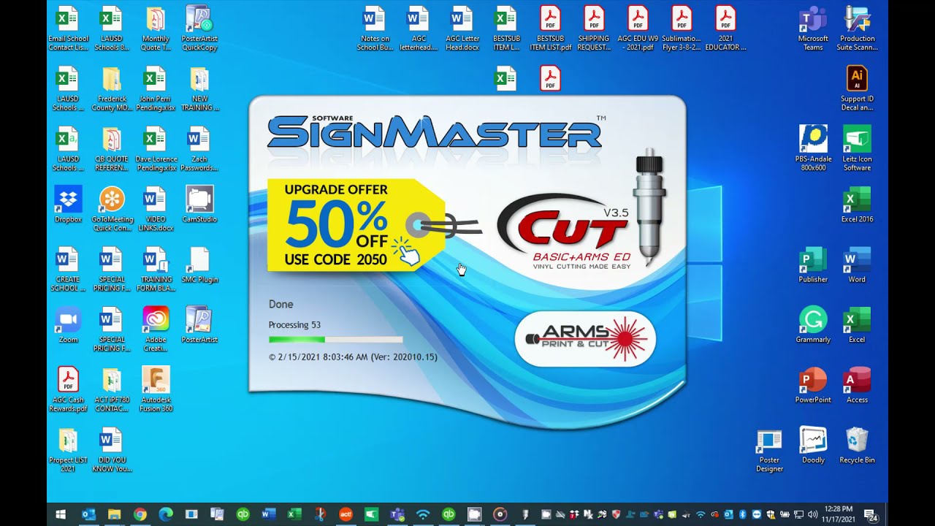Launch Poster Designer shortcut
The width and height of the screenshot is (935, 526).
point(769,451)
